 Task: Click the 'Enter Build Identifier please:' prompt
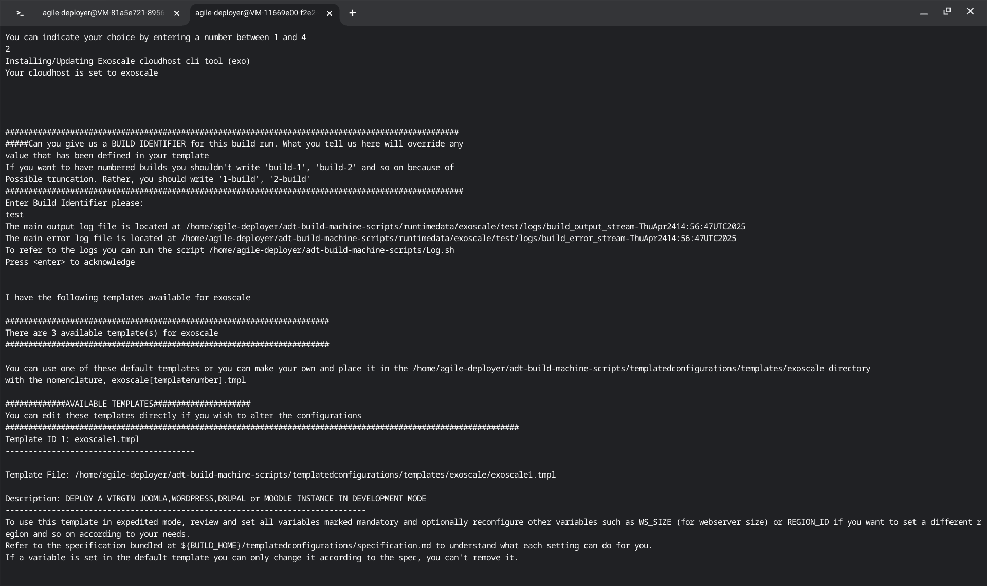click(x=75, y=203)
